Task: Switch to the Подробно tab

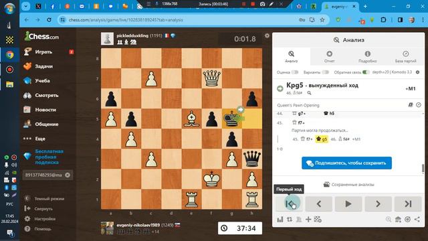Action: [x=367, y=56]
